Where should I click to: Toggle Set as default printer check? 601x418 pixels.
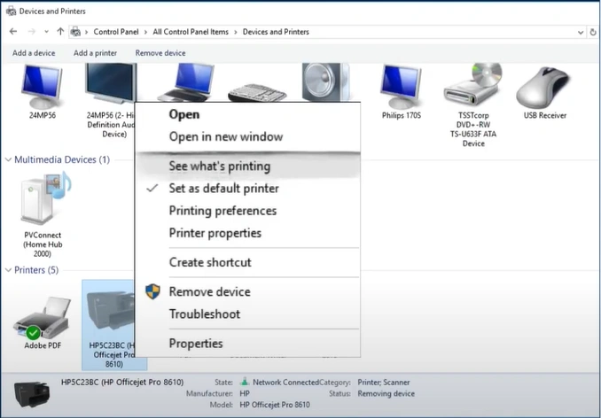223,189
